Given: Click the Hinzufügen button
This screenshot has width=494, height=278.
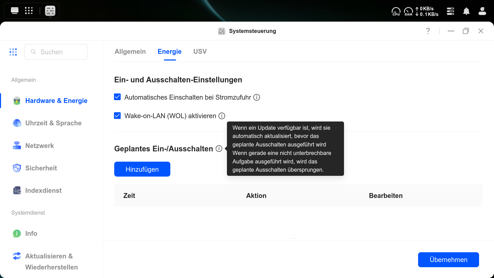Looking at the screenshot, I should pyautogui.click(x=142, y=169).
